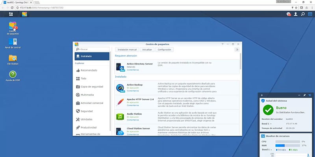The image size is (315, 157).
Task: Open the DSM main menu grid icon
Action: (x=11, y=14)
